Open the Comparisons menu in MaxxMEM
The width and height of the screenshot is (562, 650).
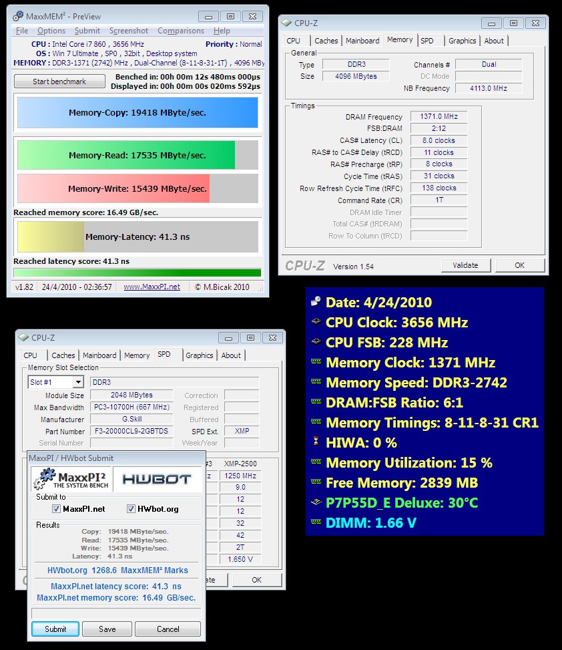(x=181, y=31)
